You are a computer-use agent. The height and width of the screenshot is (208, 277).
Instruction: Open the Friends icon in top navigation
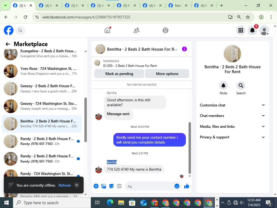(x=136, y=30)
